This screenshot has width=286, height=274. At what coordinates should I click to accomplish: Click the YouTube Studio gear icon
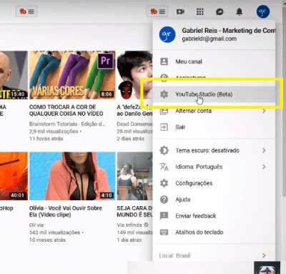coord(164,94)
